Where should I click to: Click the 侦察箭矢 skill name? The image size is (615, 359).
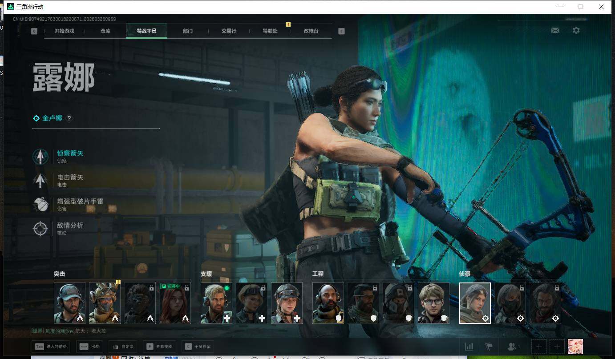[x=70, y=153]
